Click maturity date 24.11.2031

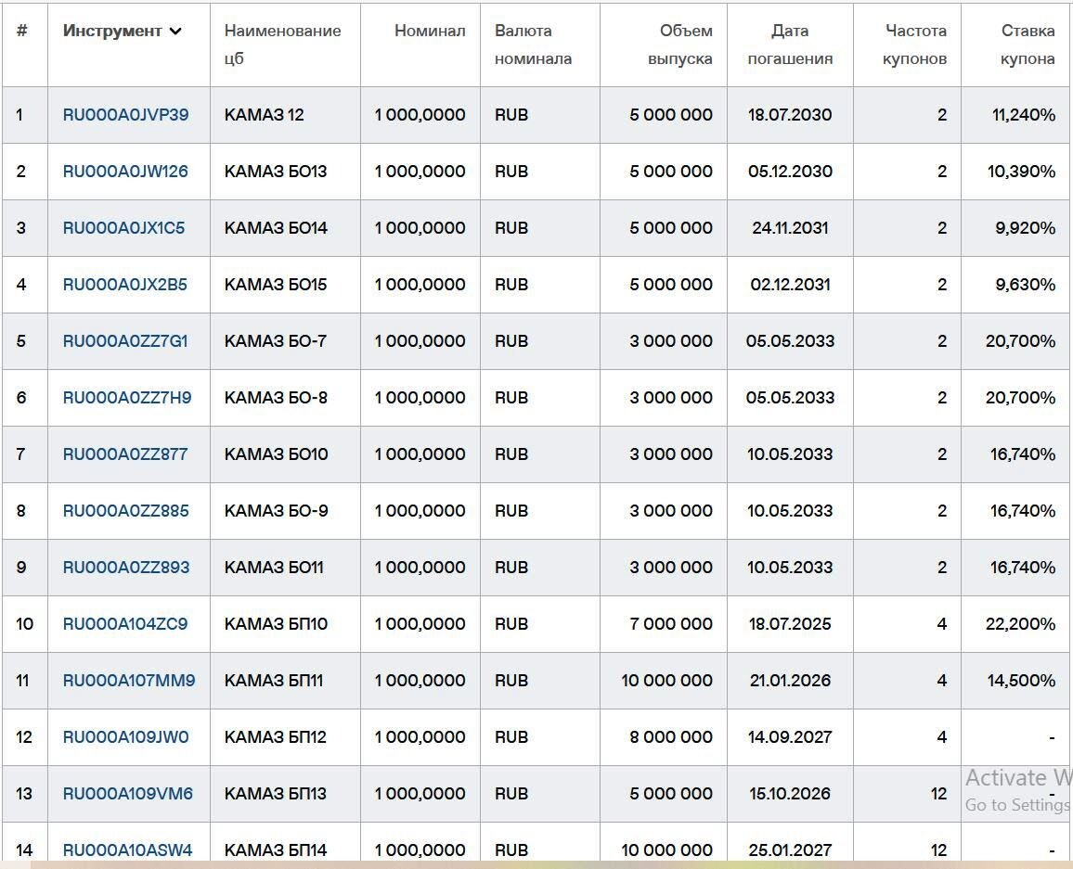[x=790, y=227]
